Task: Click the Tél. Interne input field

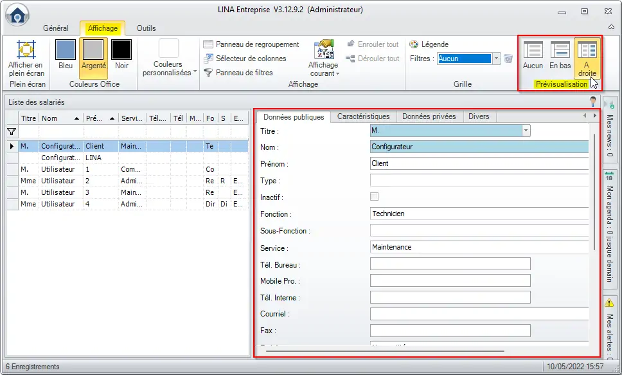Action: [x=450, y=297]
